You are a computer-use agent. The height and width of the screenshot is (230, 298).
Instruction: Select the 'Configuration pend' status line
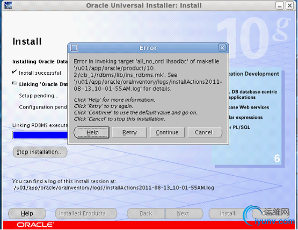tap(43, 107)
